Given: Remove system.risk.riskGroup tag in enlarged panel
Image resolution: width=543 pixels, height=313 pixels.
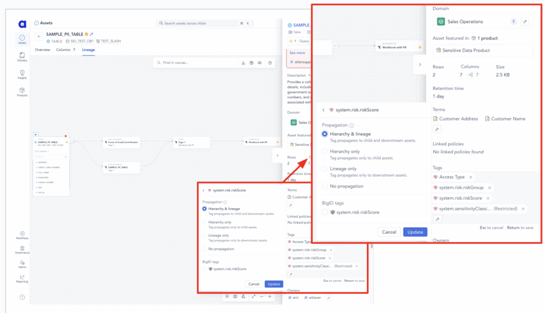Looking at the screenshot, I should [x=489, y=188].
